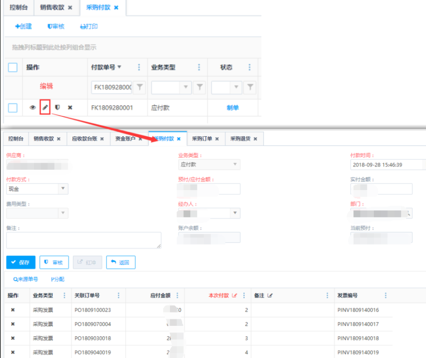The image size is (426, 358).
Task: Close the 采购订单 tab
Action: pos(217,139)
